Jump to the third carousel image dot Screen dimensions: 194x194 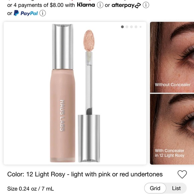pos(131,27)
